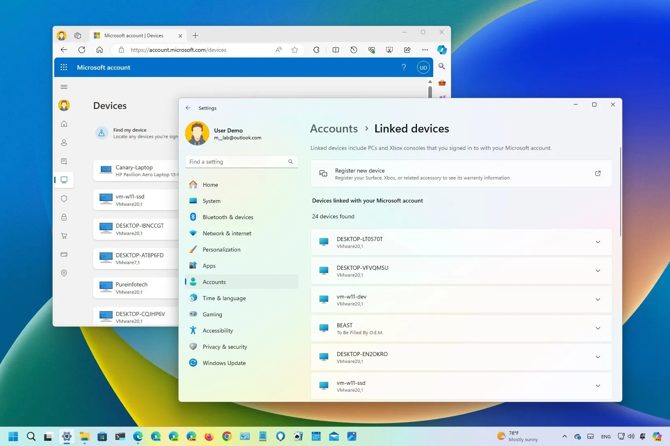Open Home in Settings sidebar
This screenshot has height=446, width=670.
[242, 185]
